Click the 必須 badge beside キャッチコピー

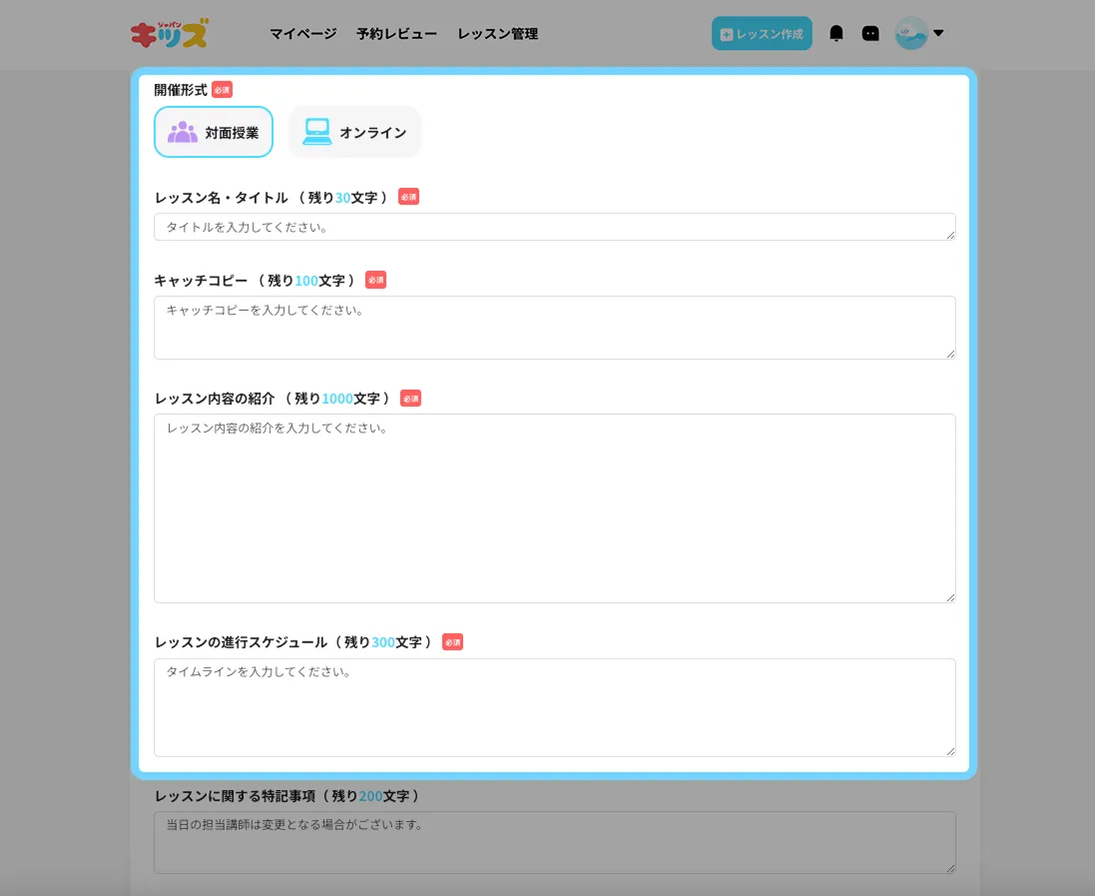click(x=375, y=280)
